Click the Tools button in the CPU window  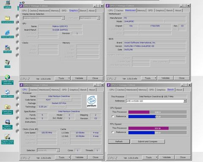61,157
